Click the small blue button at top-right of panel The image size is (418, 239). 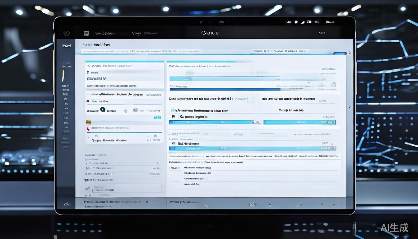coord(339,53)
